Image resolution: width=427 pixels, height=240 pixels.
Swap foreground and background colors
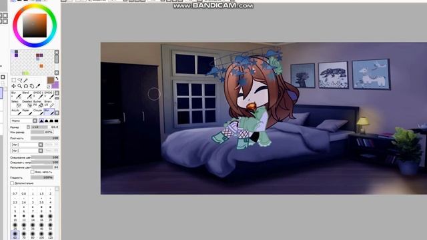(x=57, y=79)
